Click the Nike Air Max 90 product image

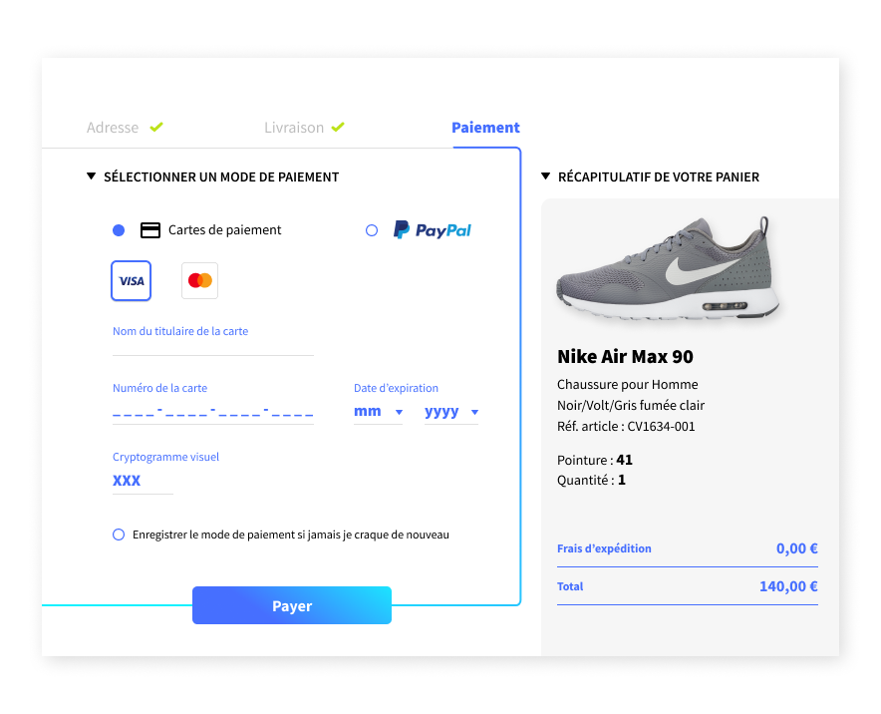tap(670, 267)
